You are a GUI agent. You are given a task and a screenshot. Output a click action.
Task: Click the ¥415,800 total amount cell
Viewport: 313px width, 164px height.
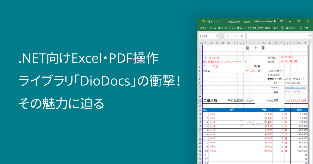click(235, 100)
